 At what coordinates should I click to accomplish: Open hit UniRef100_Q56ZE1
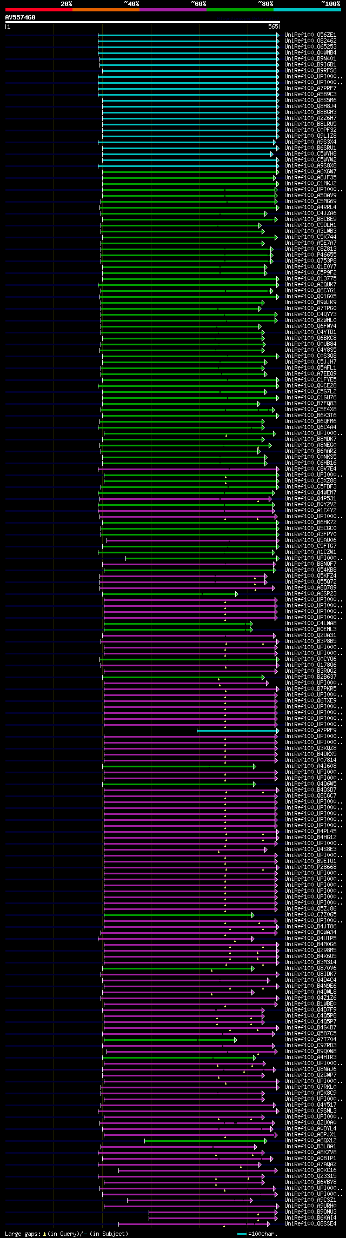310,35
